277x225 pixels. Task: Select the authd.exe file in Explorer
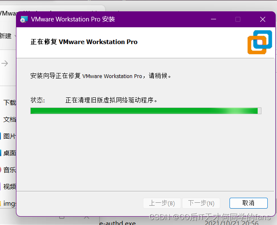click(x=117, y=223)
